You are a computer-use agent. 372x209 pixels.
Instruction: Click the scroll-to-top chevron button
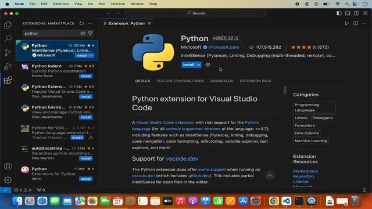[270, 175]
